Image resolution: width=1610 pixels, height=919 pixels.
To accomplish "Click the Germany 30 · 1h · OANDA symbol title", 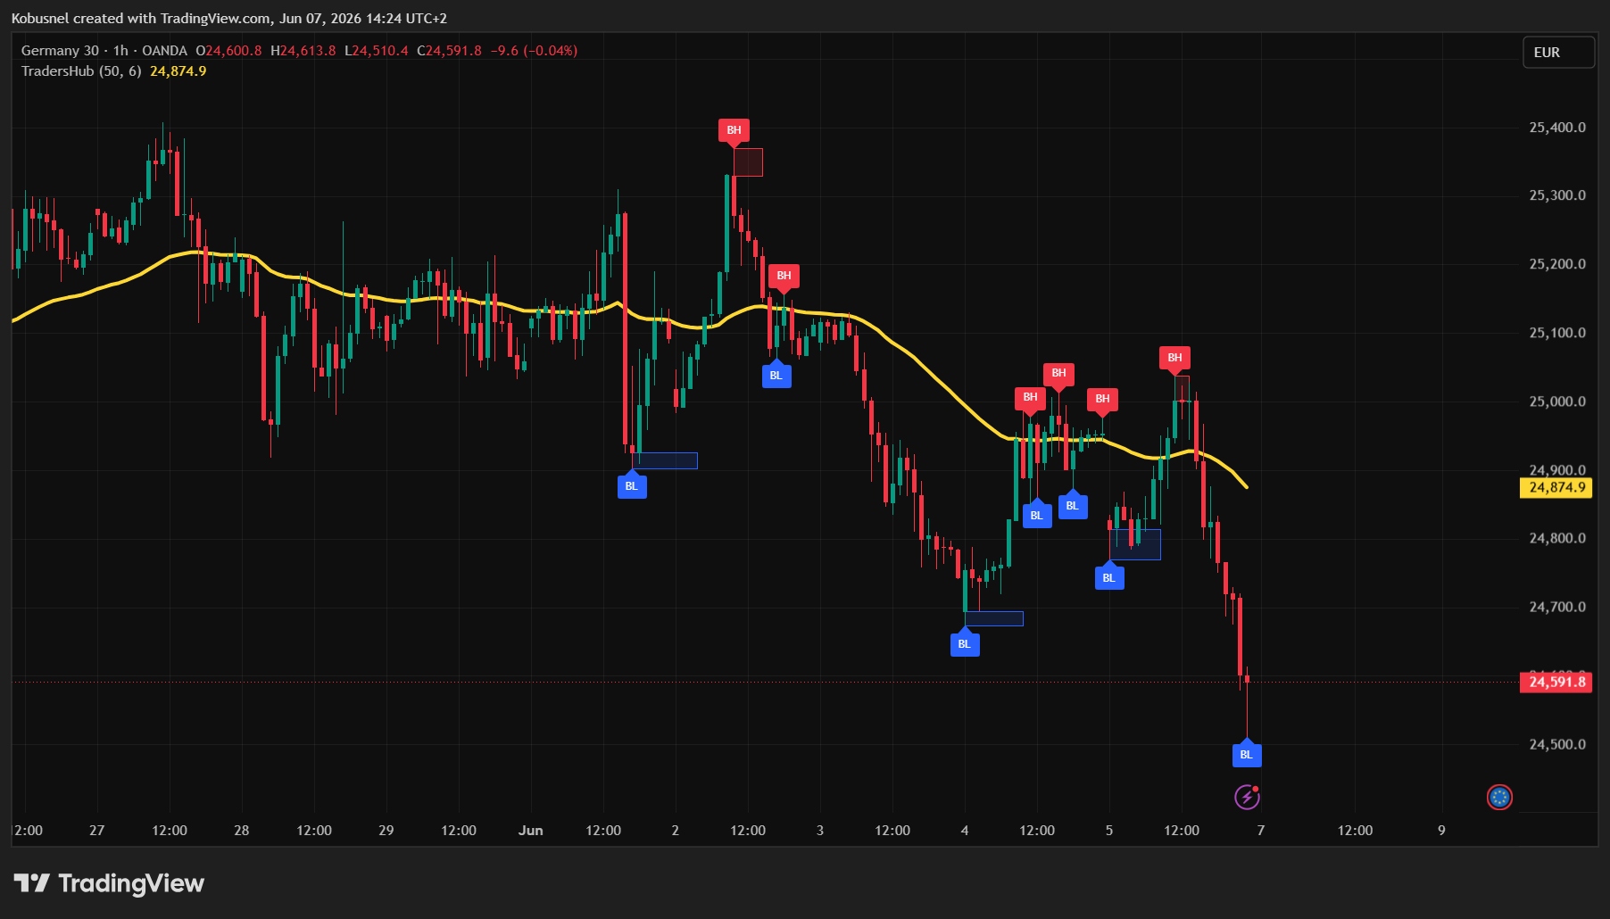I will click(104, 51).
